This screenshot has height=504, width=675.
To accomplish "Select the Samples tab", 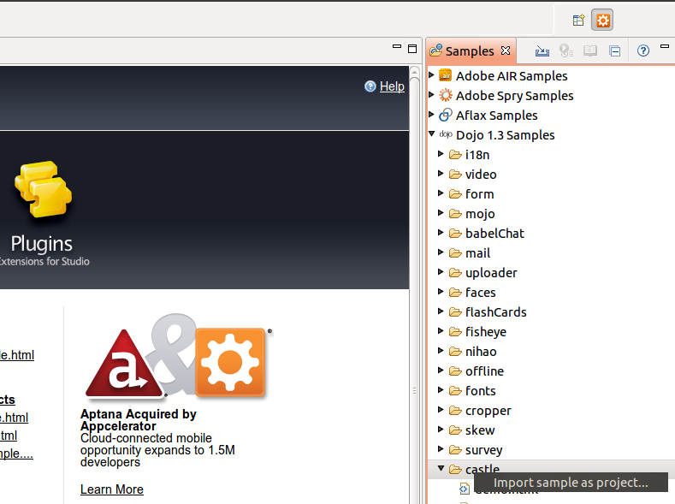I will 470,51.
